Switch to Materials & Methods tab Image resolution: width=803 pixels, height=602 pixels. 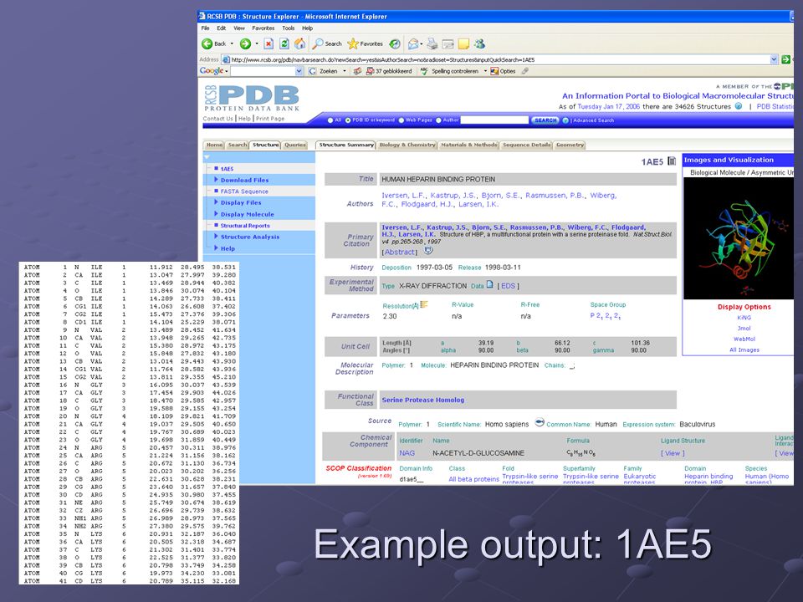[469, 145]
